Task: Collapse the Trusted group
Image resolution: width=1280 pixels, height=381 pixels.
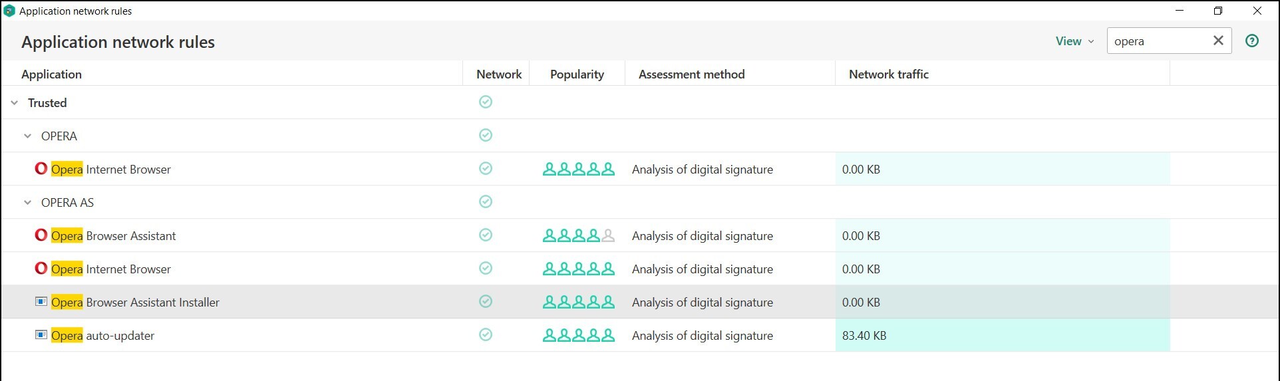Action: pyautogui.click(x=14, y=102)
